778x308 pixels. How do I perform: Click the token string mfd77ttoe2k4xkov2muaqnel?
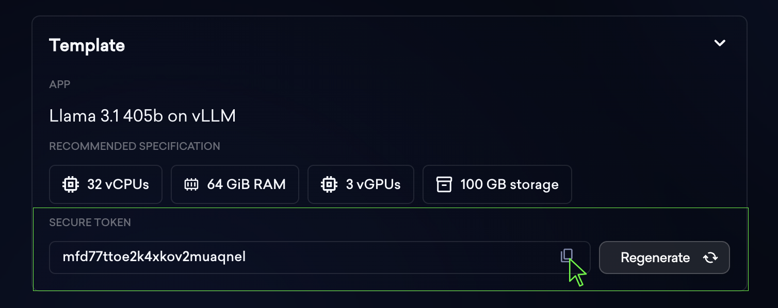click(x=154, y=256)
